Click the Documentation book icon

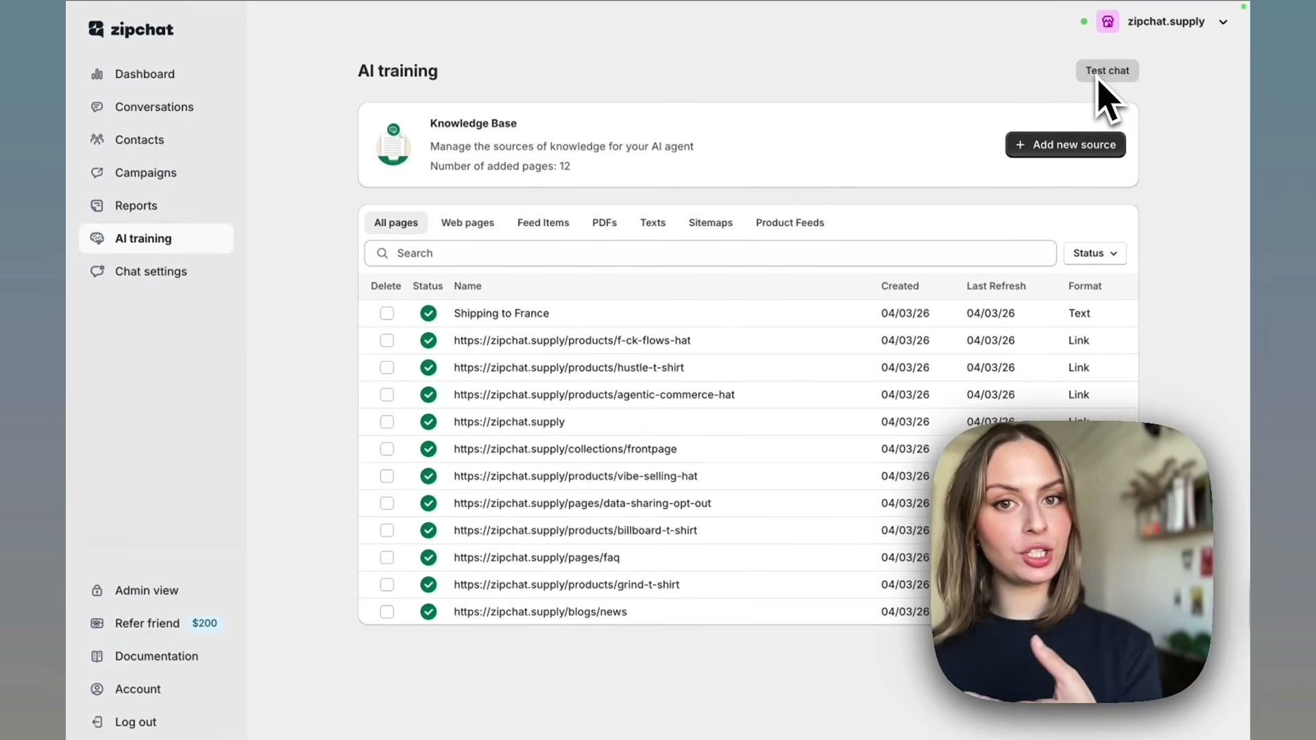(x=97, y=656)
